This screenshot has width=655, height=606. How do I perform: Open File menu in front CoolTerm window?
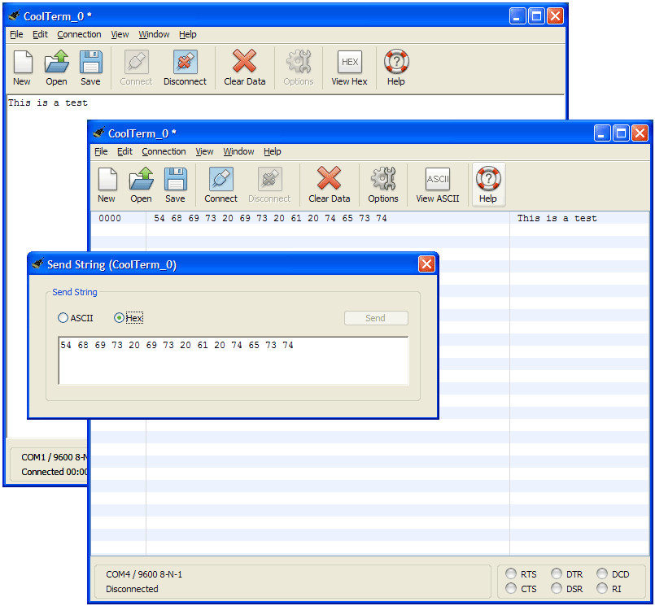point(101,151)
